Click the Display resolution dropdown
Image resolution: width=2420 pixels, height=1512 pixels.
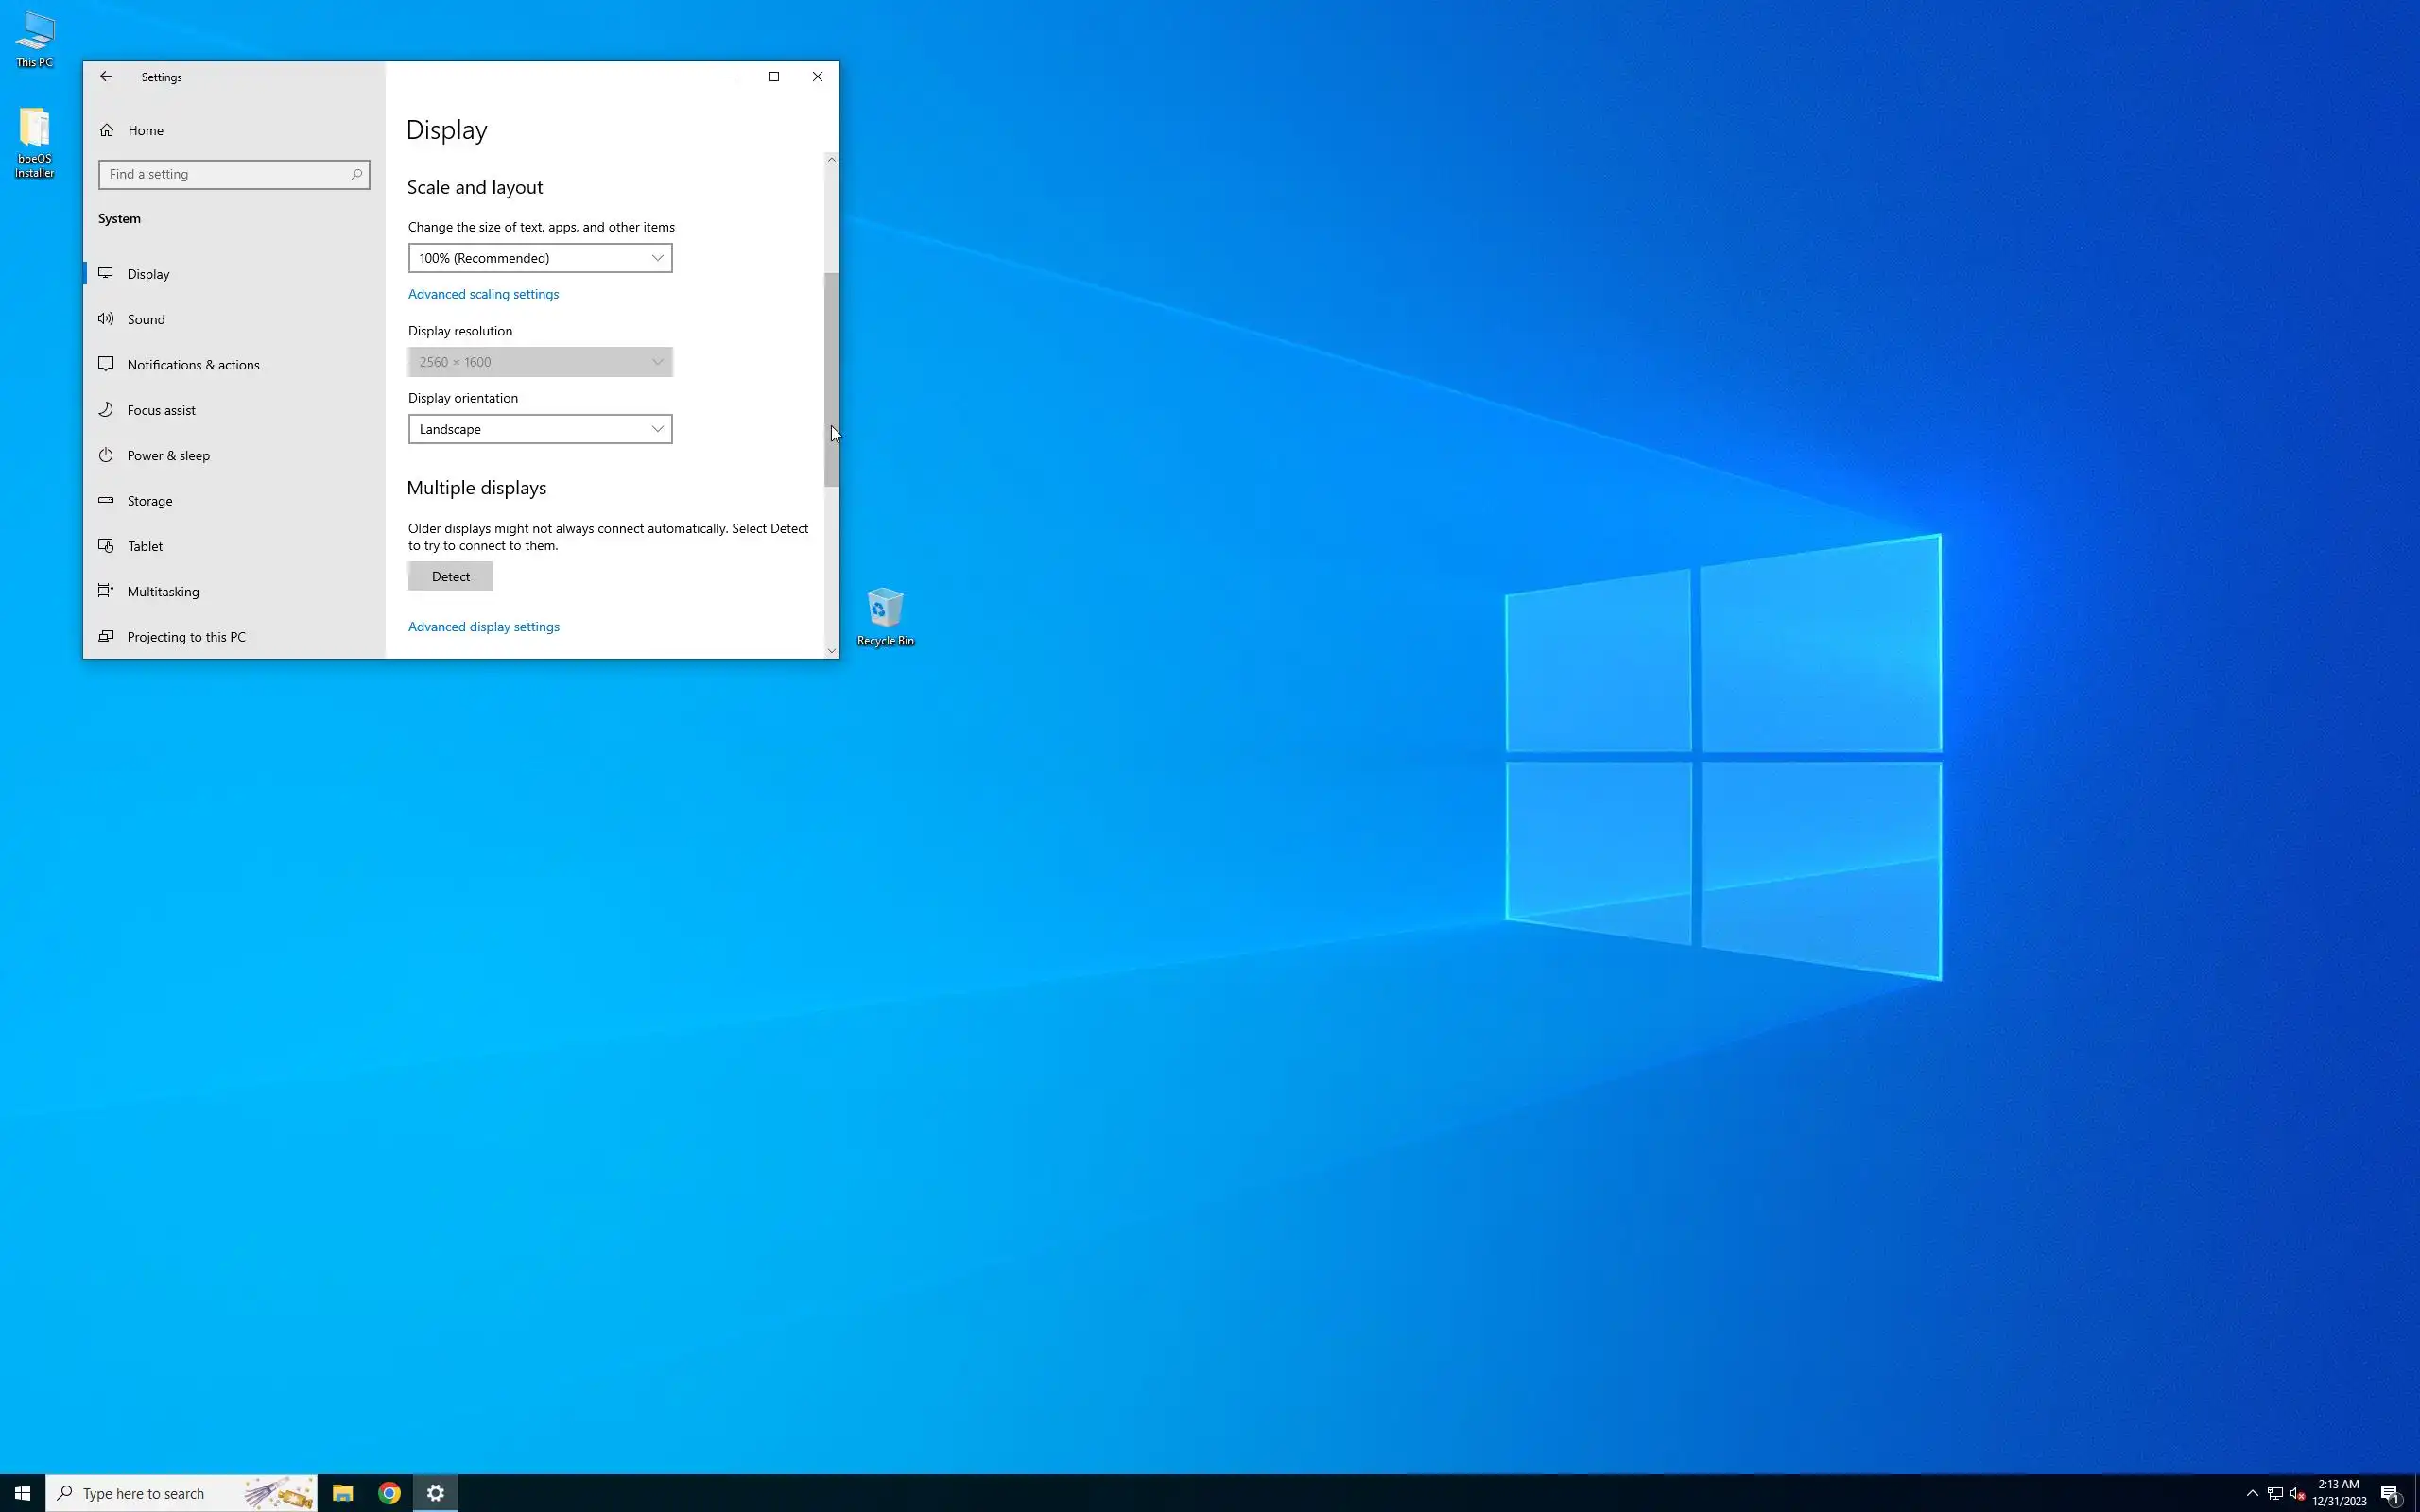[540, 362]
